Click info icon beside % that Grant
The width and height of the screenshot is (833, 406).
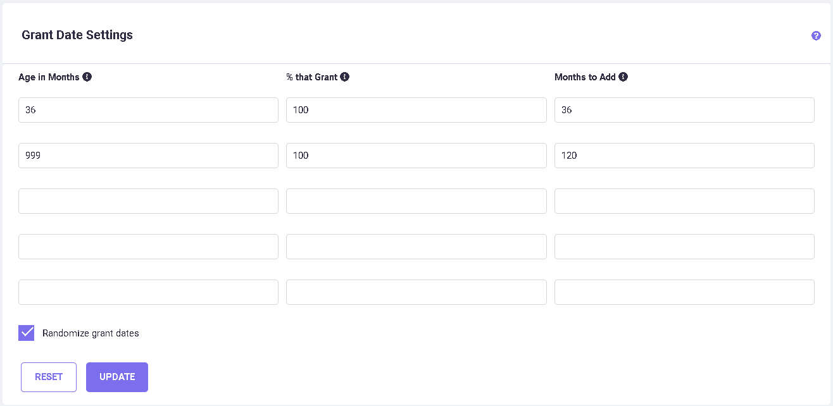[x=344, y=77]
